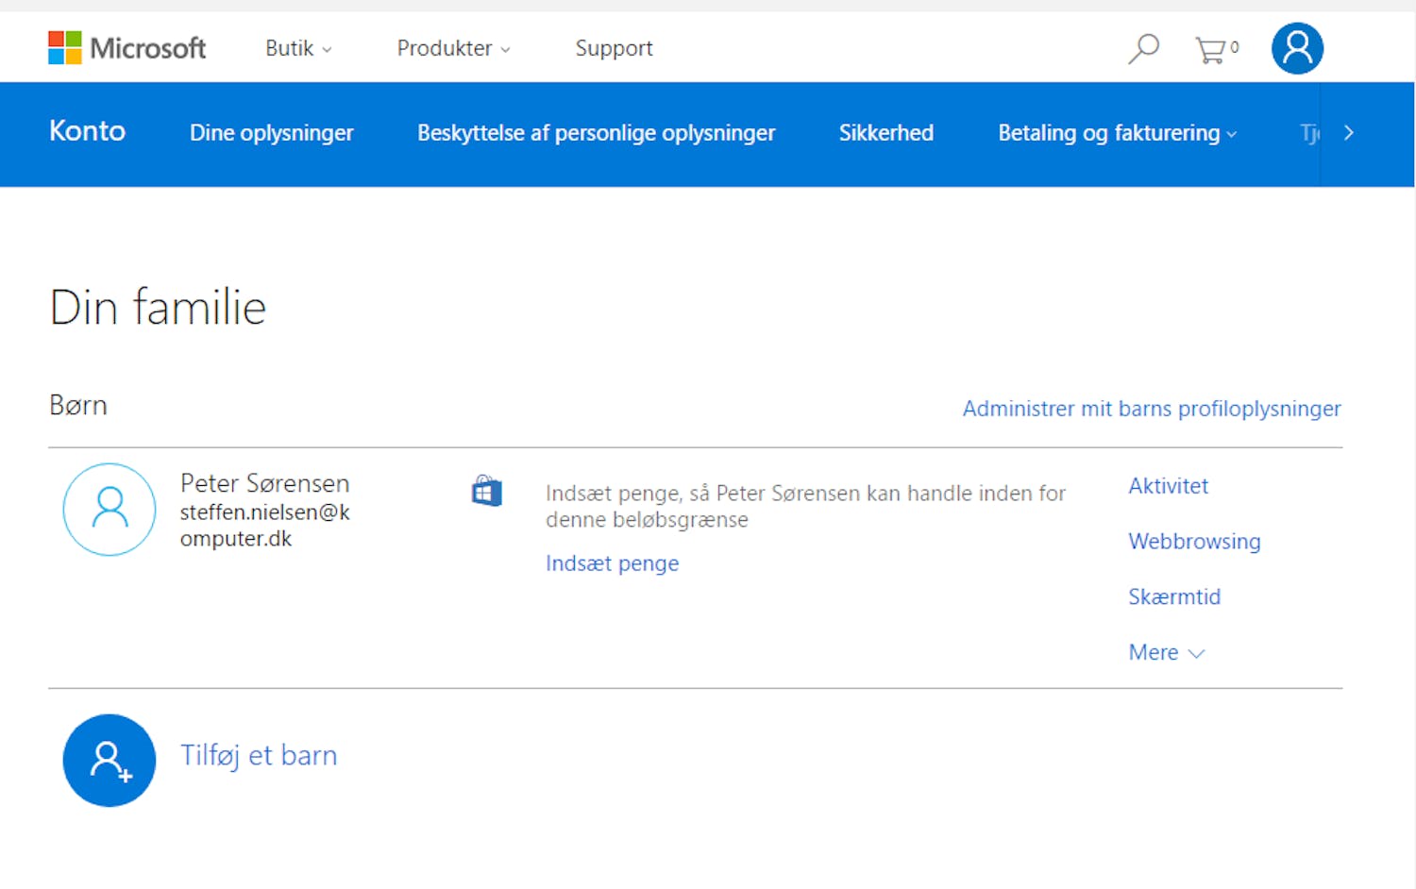Click the Microsoft Store shopping bag icon

[486, 491]
